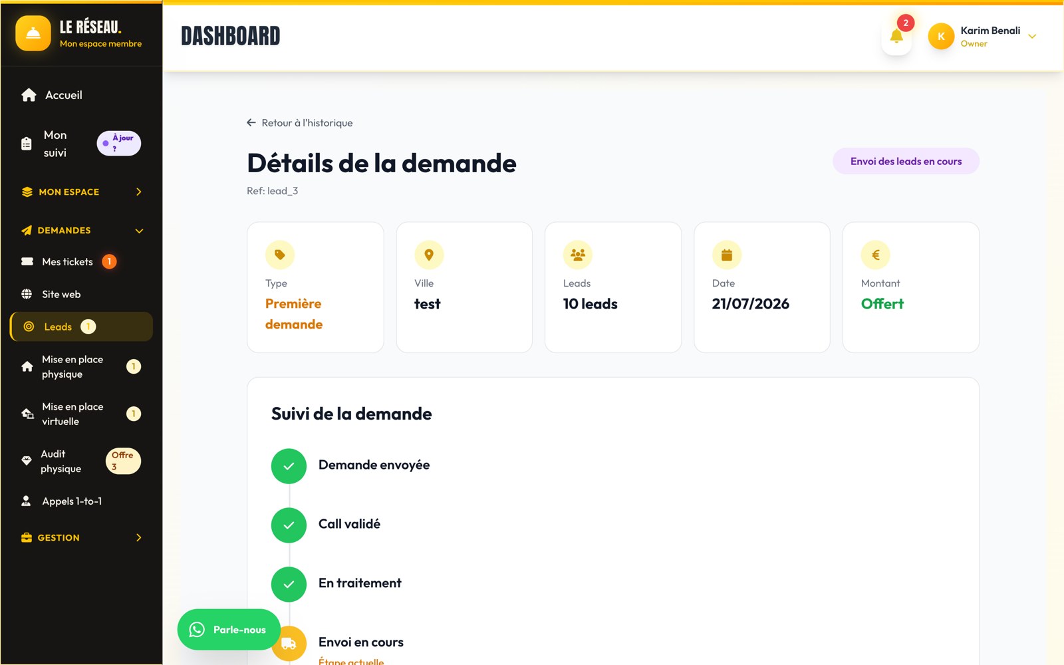
Task: Click the Mon espace membre subtitle
Action: (101, 44)
